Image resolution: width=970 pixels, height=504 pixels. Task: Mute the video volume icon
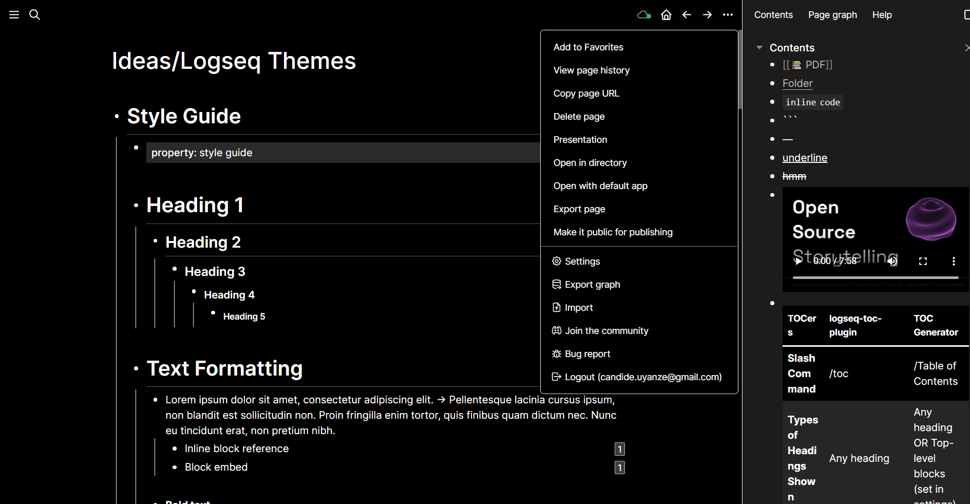click(x=892, y=261)
